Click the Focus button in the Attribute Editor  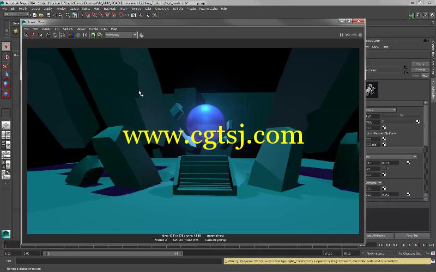[x=420, y=64]
